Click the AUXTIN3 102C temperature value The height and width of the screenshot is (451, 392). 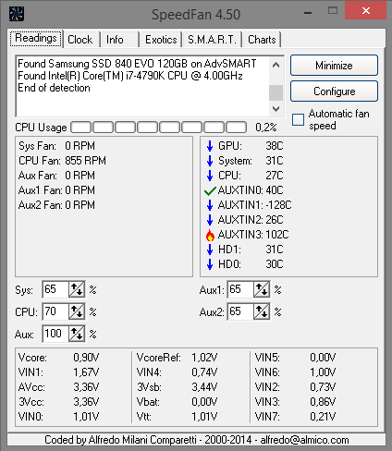tap(277, 235)
